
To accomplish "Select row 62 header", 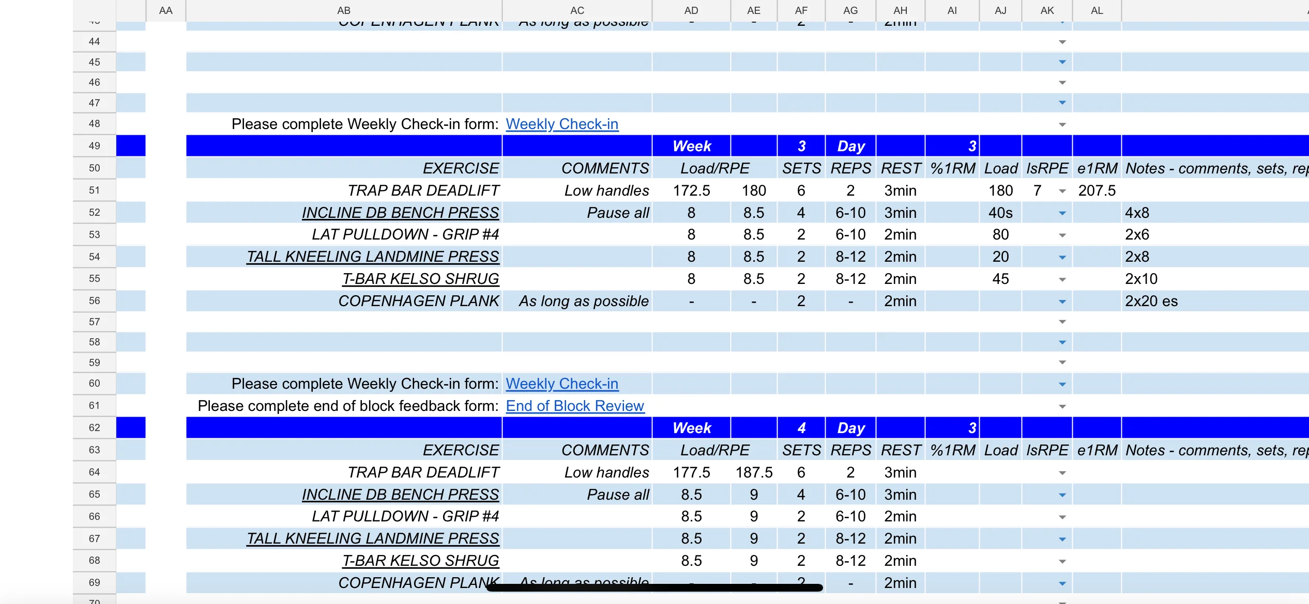I will click(x=94, y=427).
